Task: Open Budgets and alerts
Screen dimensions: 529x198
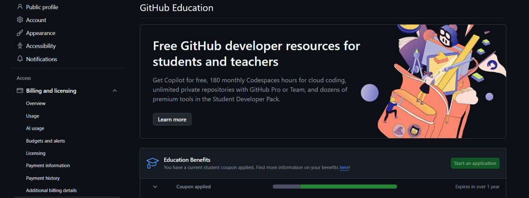Action: 45,141
